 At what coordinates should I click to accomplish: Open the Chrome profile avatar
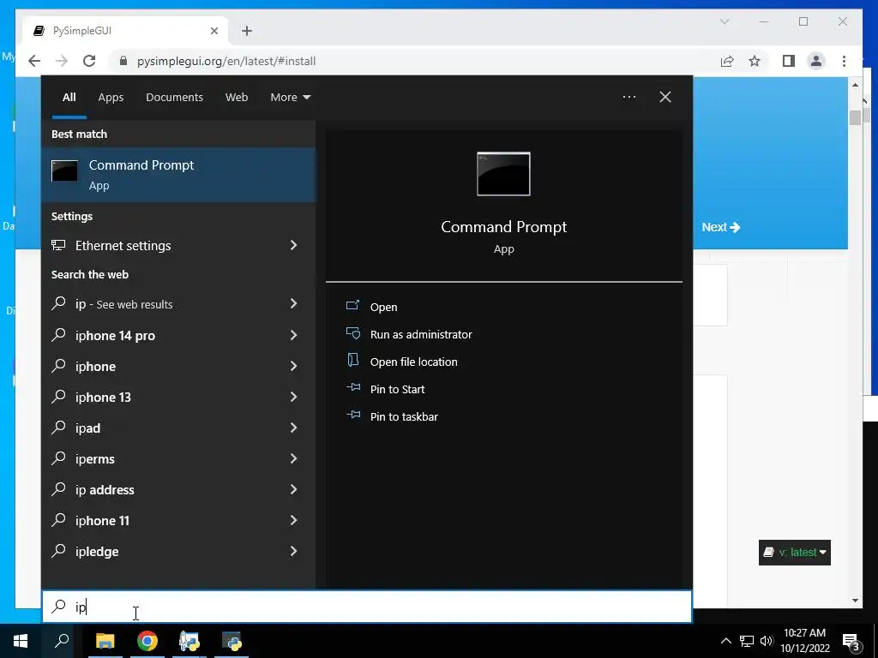click(816, 61)
